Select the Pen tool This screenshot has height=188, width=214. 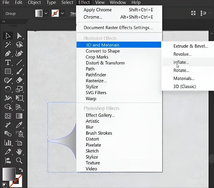(x=8, y=54)
